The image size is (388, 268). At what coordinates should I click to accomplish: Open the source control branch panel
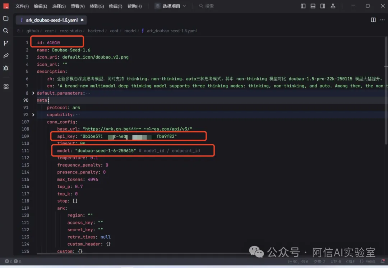pos(6,43)
